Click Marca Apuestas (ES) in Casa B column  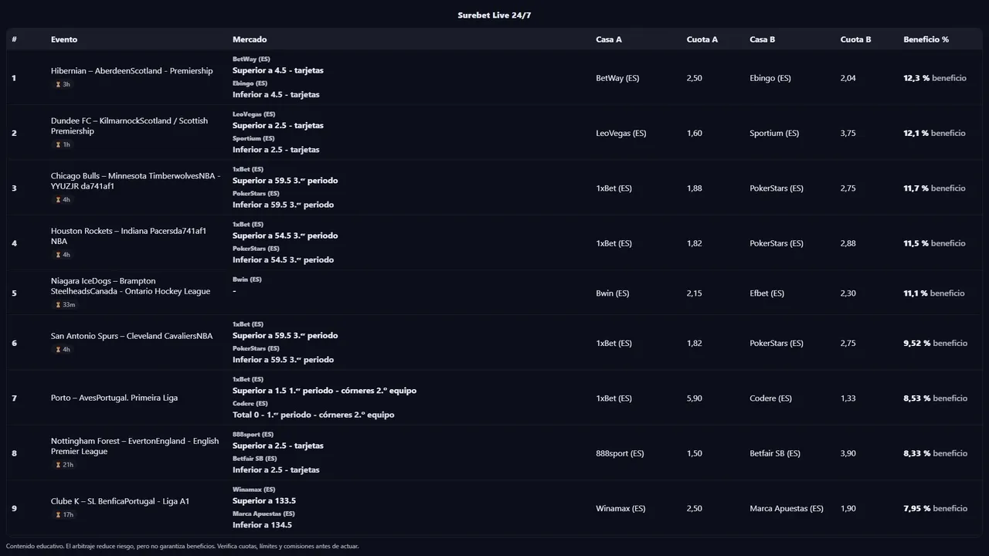(x=786, y=509)
